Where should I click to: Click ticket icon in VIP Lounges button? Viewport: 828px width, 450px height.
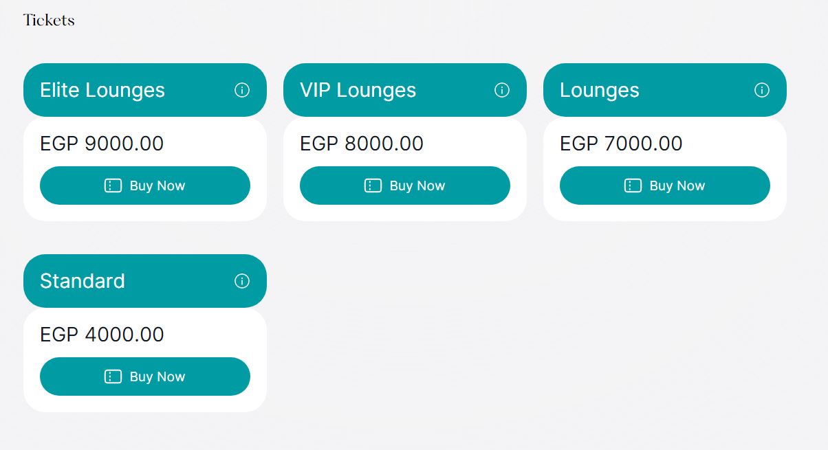(373, 185)
